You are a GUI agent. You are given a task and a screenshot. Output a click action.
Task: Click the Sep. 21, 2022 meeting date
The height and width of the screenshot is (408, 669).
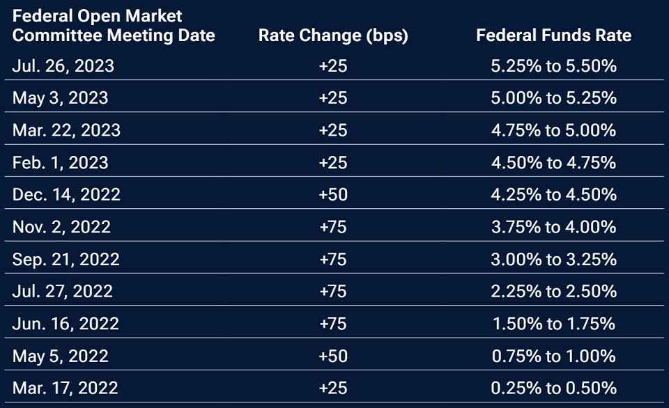pos(66,259)
